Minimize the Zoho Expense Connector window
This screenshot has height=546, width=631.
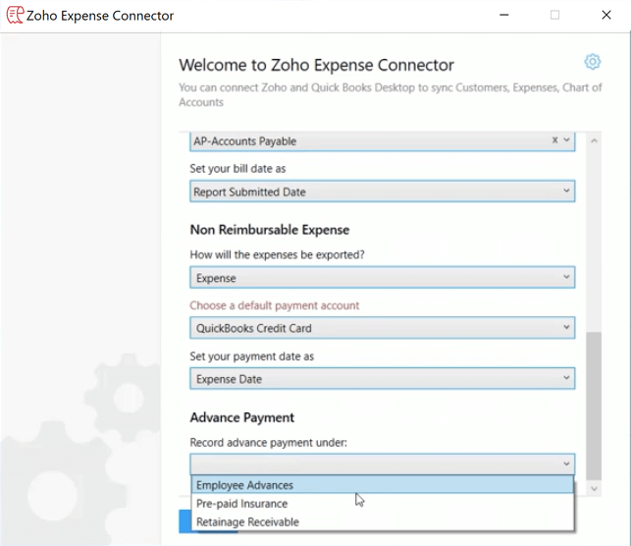(x=504, y=16)
